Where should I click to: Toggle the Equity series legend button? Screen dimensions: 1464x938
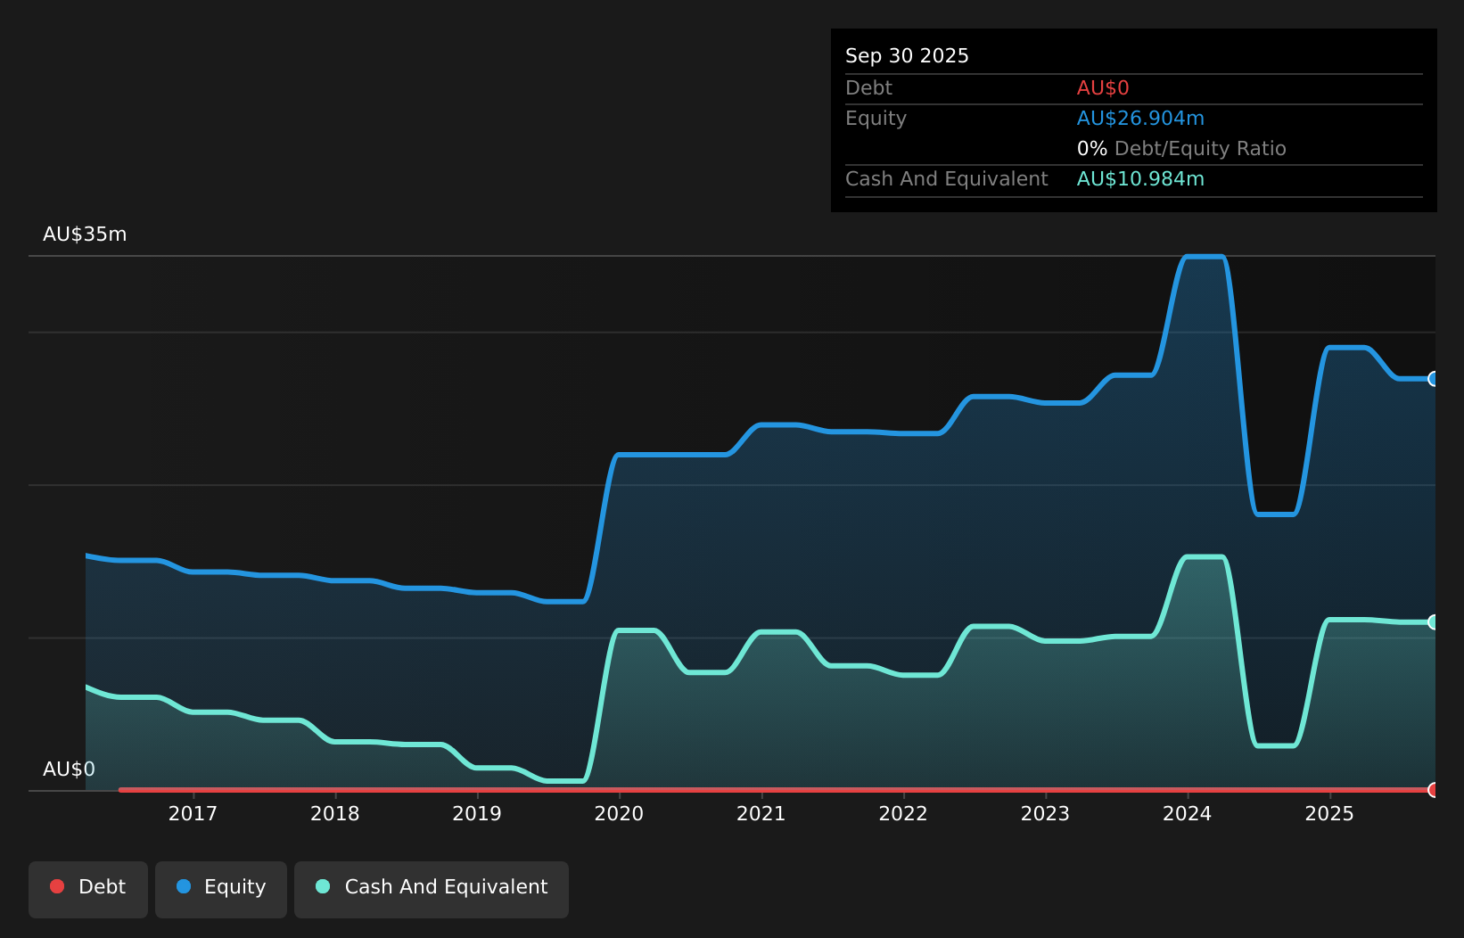pyautogui.click(x=221, y=889)
